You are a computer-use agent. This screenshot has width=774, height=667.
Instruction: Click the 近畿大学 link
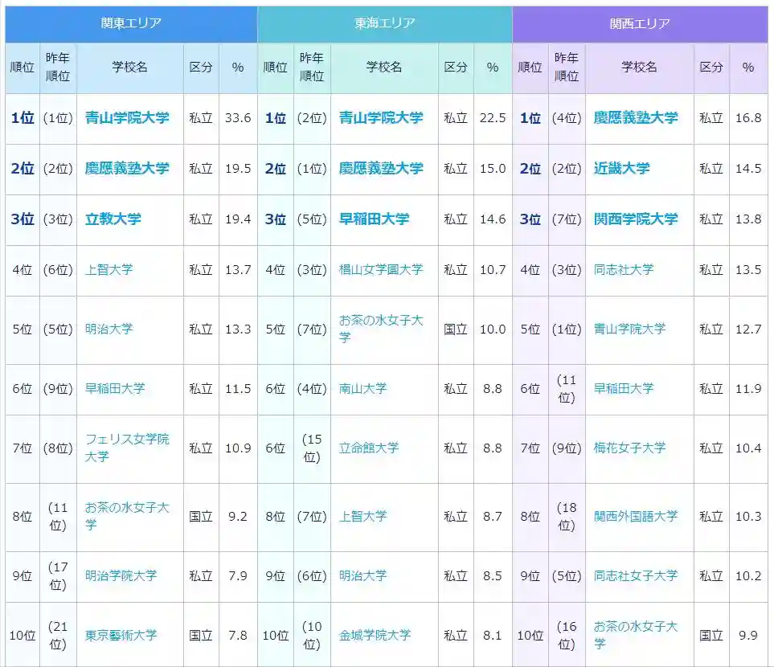pyautogui.click(x=621, y=169)
